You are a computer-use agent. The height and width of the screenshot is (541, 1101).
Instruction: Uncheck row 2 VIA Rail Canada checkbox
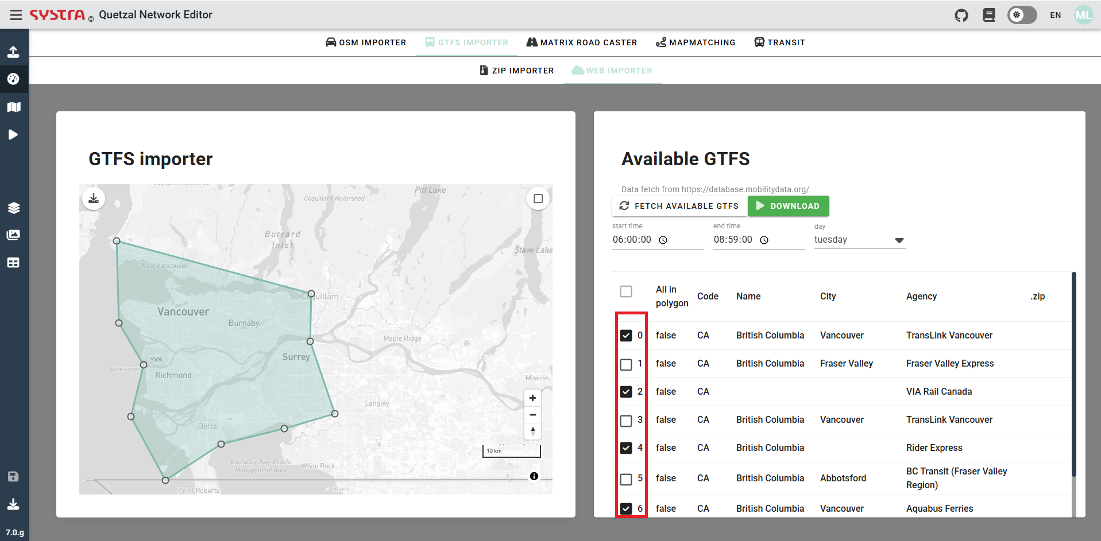point(626,392)
